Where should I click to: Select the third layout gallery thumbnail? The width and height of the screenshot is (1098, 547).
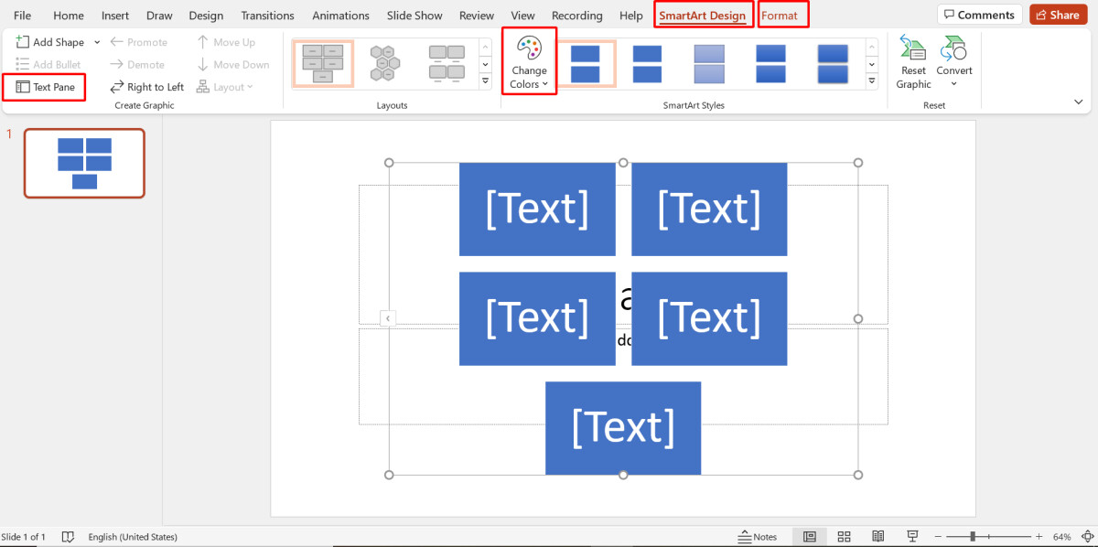pos(447,64)
